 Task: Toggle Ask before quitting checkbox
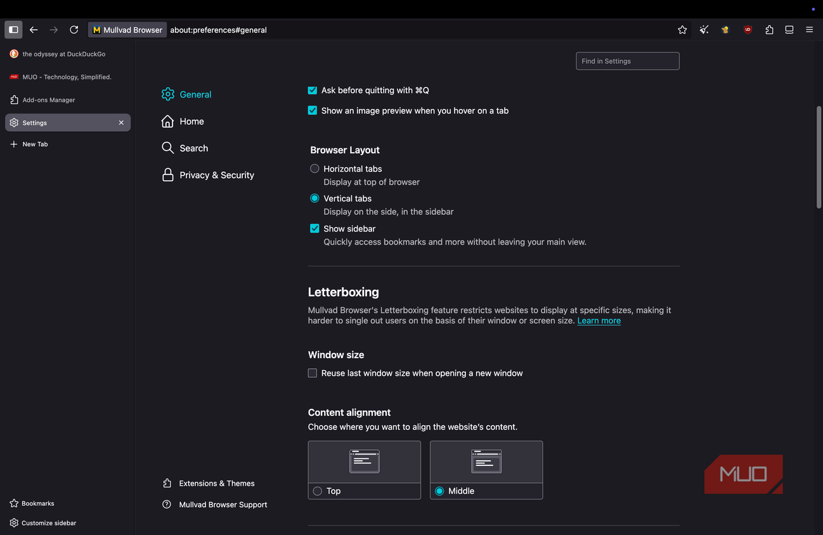point(313,91)
